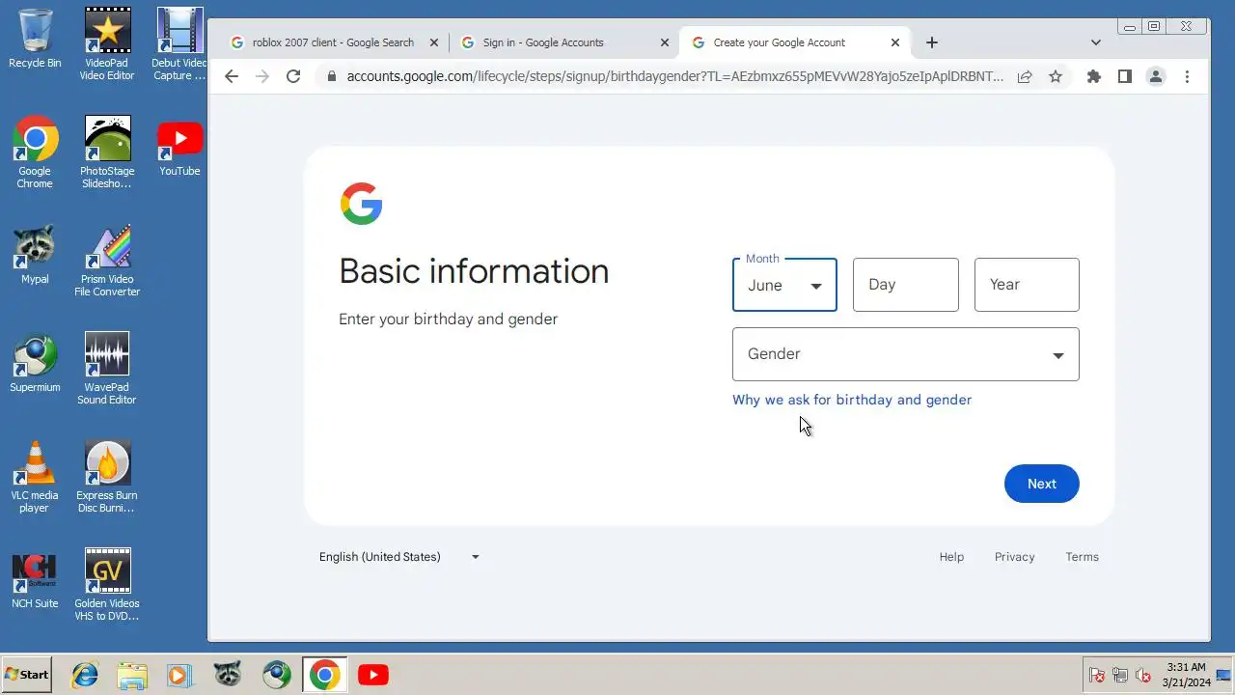Click YouTube taskbar icon
This screenshot has width=1235, height=695.
coord(372,675)
